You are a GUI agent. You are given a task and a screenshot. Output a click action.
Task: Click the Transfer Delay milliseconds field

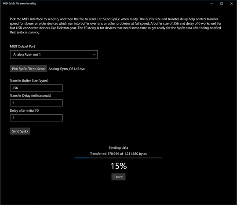click(36, 103)
